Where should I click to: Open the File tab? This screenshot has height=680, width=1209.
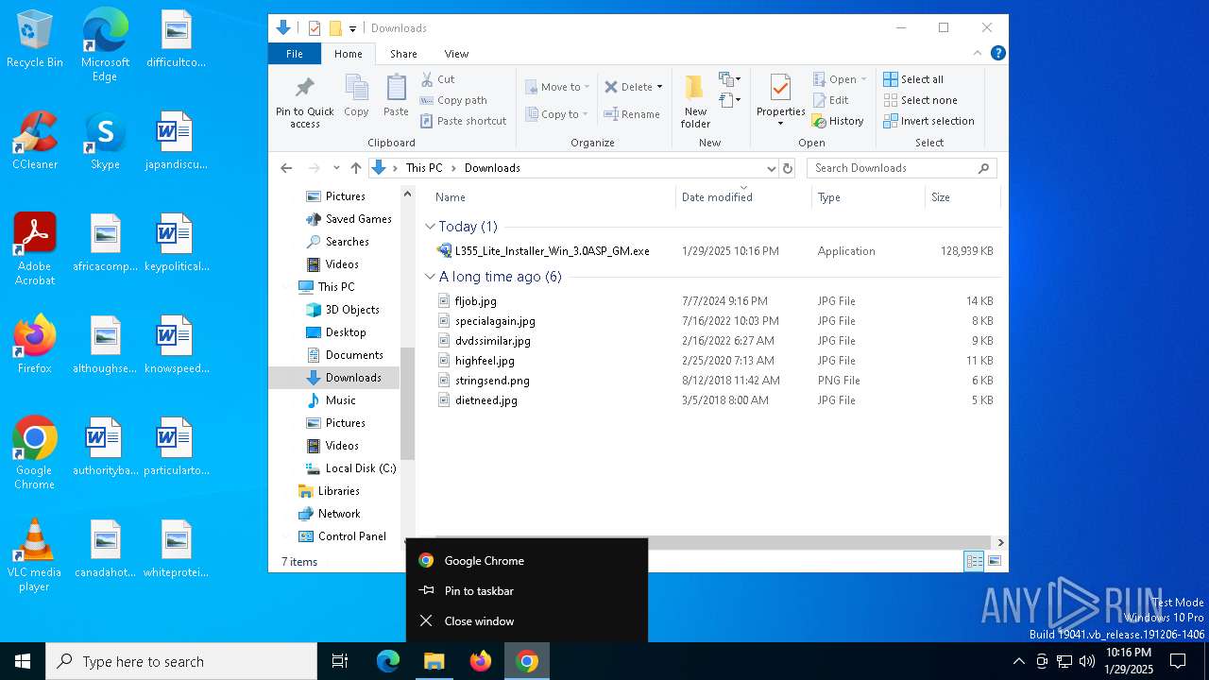(x=295, y=54)
